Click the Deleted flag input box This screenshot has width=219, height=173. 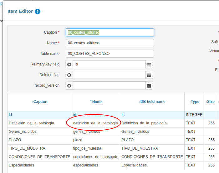(109, 75)
